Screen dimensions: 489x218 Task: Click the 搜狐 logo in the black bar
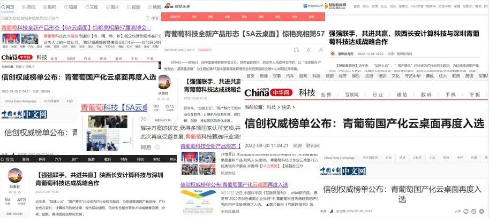pyautogui.click(x=8, y=159)
